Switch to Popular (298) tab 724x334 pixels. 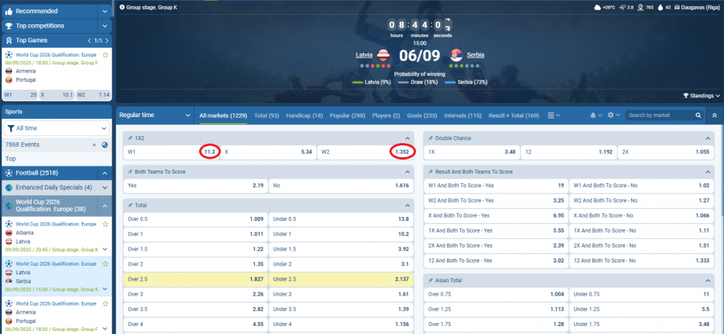tap(347, 116)
